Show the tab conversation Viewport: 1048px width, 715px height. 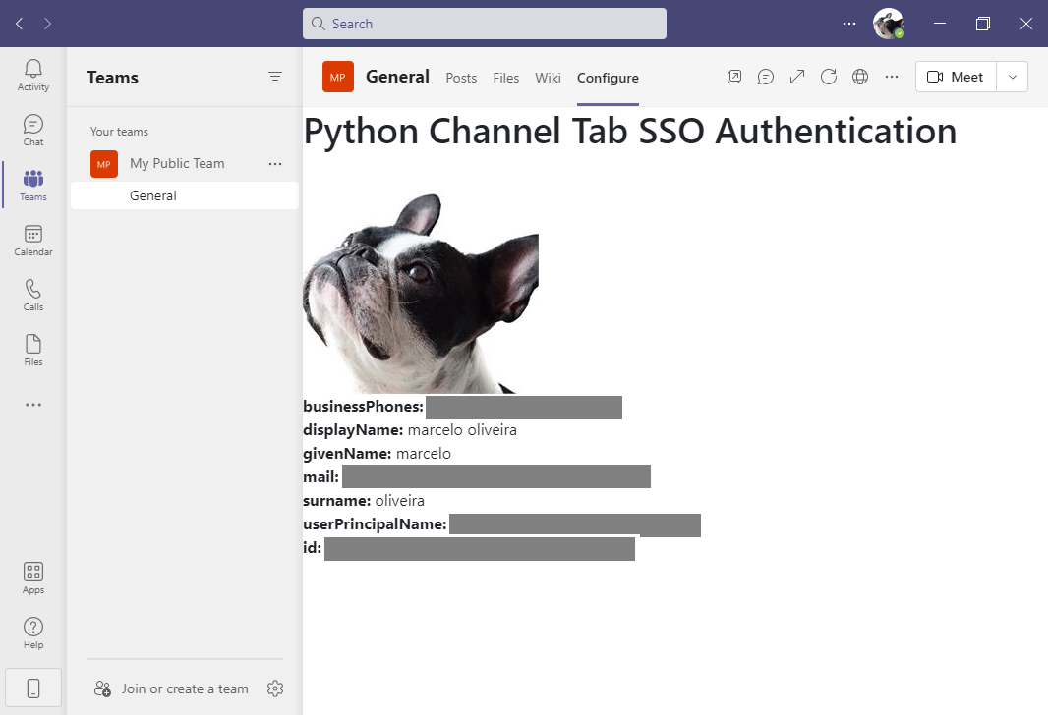(765, 77)
